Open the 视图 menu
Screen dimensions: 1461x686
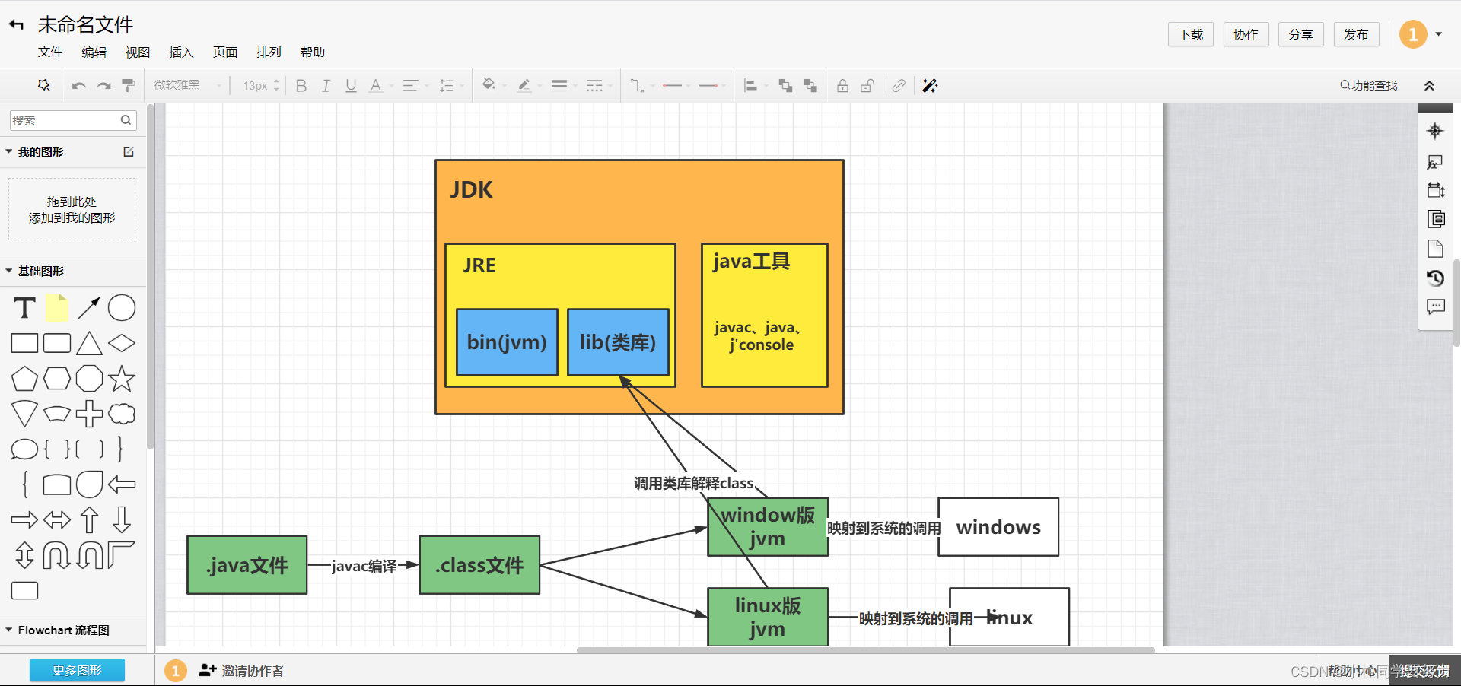138,52
